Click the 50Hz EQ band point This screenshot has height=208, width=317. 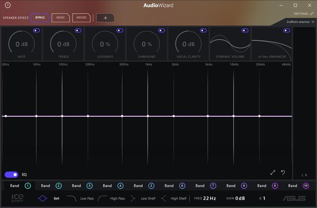36,116
